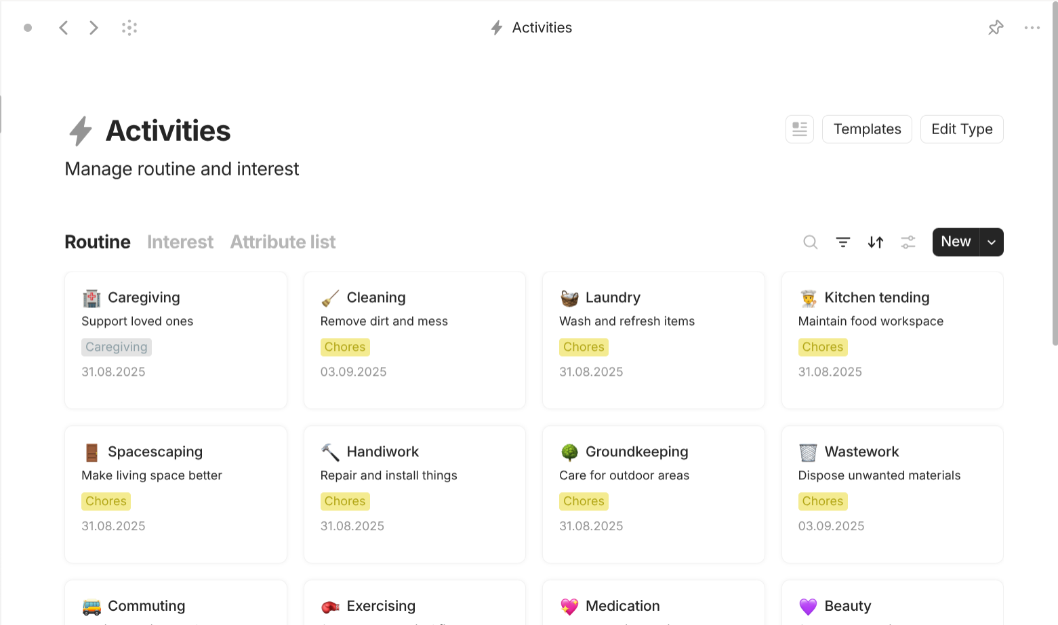Open the view settings sliders icon

[x=908, y=242]
